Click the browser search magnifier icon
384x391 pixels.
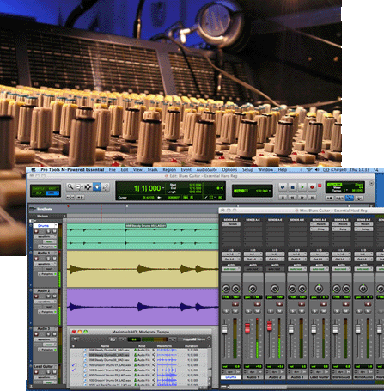[x=75, y=339]
